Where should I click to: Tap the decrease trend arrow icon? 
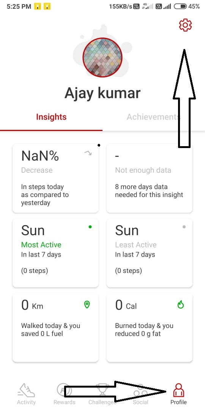(x=88, y=153)
